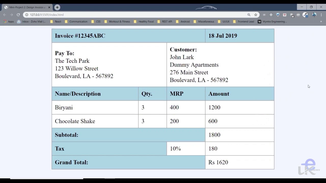The width and height of the screenshot is (326, 183).
Task: Open the Miscellaneous bookmarks folder
Action: tap(203, 22)
